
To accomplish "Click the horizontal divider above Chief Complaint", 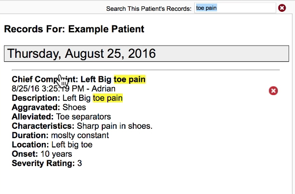I will pyautogui.click(x=146, y=70).
